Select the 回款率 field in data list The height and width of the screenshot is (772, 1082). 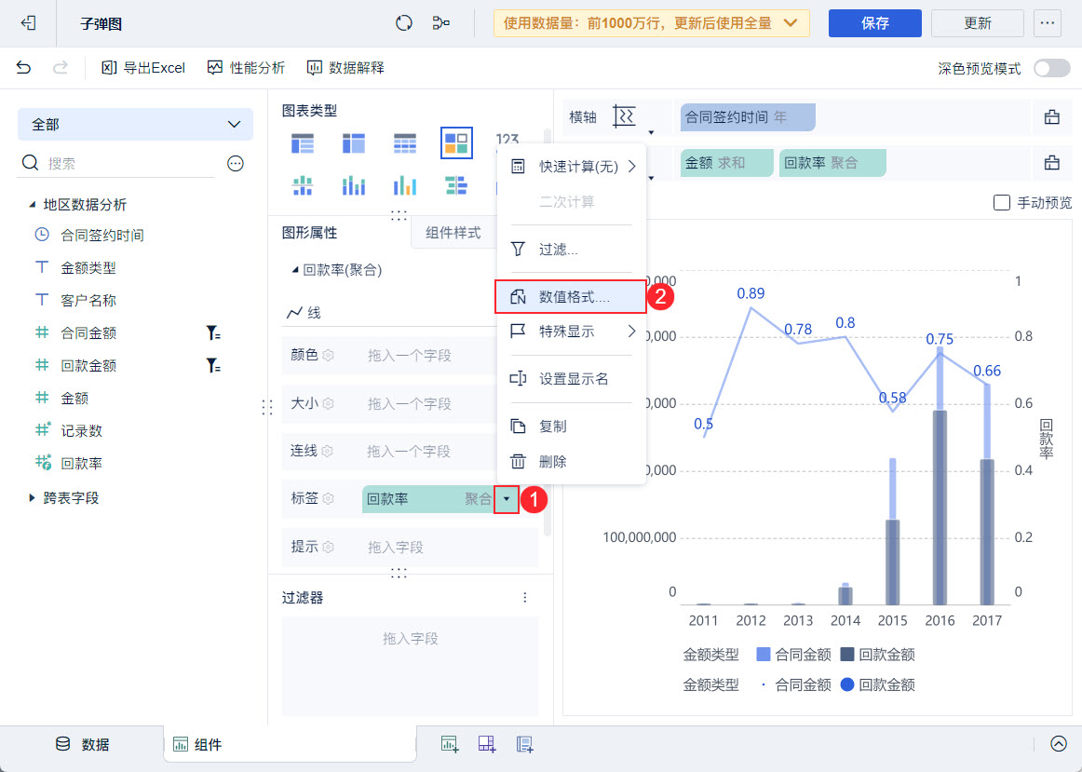[81, 463]
